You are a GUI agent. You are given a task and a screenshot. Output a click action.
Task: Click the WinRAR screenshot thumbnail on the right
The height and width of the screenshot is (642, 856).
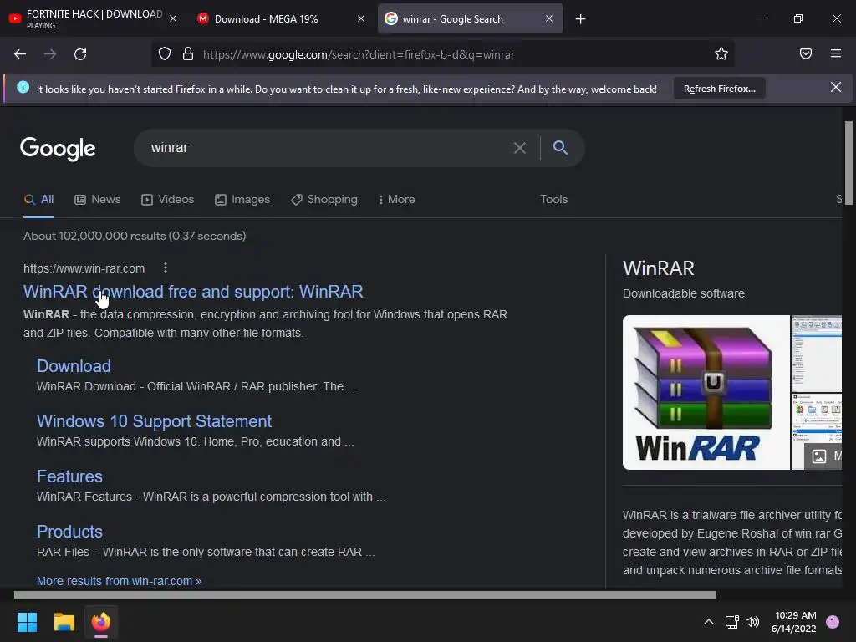click(817, 354)
